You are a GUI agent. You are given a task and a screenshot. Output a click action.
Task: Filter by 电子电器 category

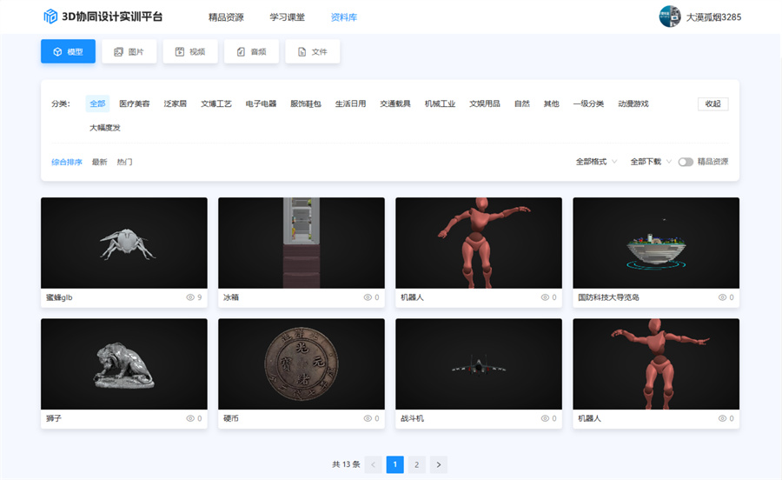click(x=261, y=103)
